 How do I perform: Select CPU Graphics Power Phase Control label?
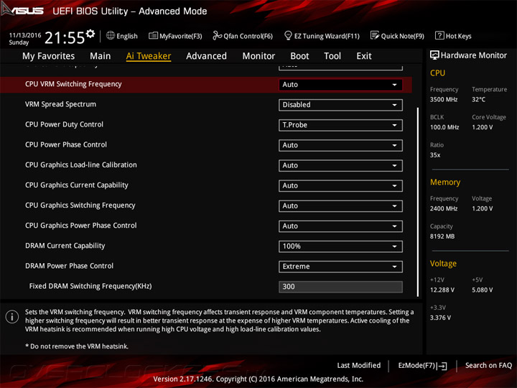(80, 226)
